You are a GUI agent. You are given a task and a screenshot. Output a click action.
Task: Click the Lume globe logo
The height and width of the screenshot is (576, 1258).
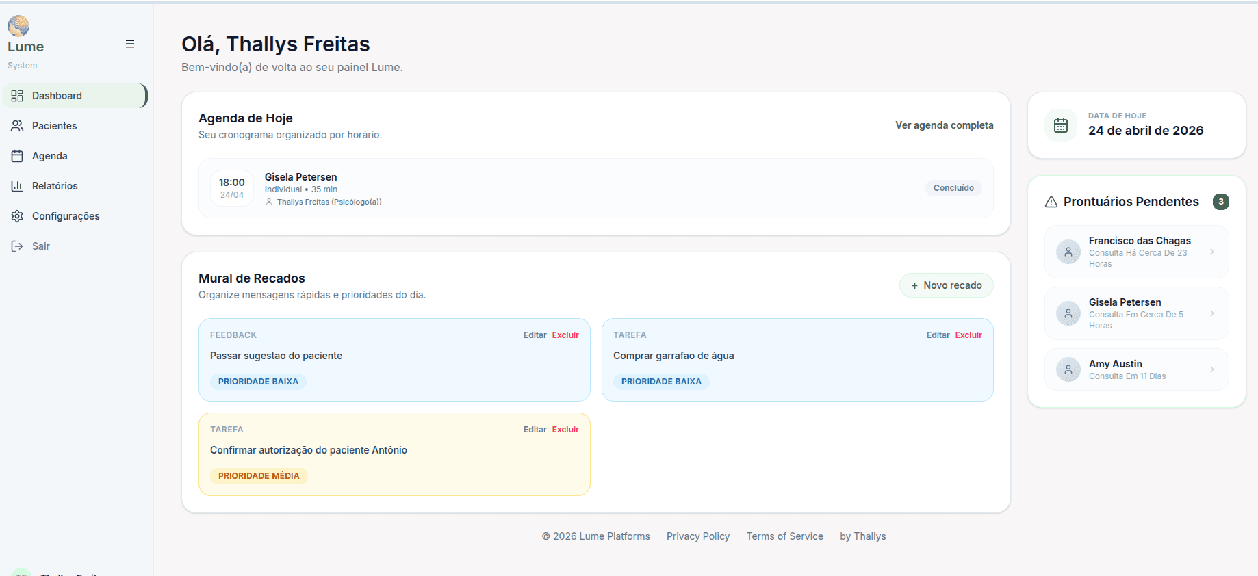(18, 26)
